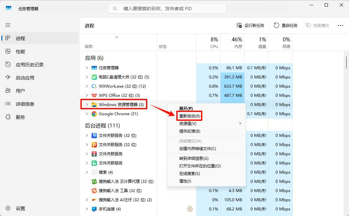Click the search magnifier icon
Image resolution: width=349 pixels, height=216 pixels.
(115, 9)
